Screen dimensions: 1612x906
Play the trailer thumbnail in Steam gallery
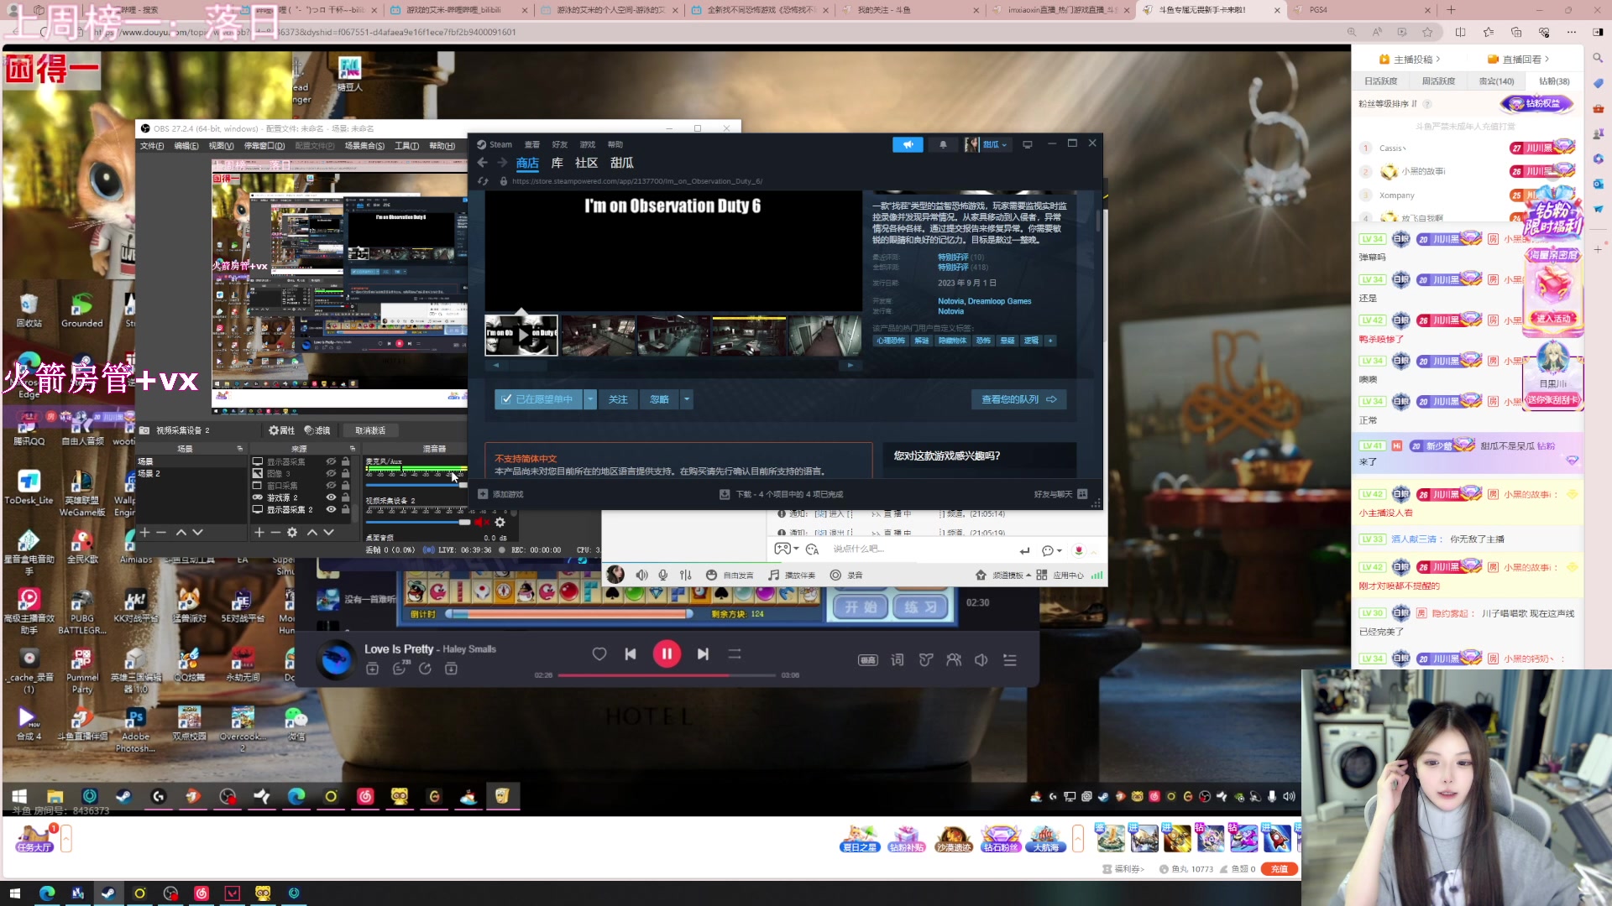(521, 335)
